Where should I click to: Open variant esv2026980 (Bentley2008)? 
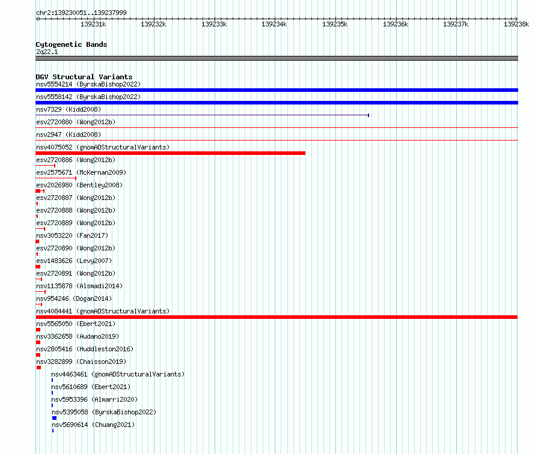point(79,185)
